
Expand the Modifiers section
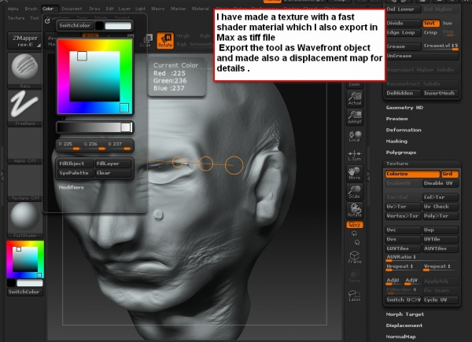(71, 187)
